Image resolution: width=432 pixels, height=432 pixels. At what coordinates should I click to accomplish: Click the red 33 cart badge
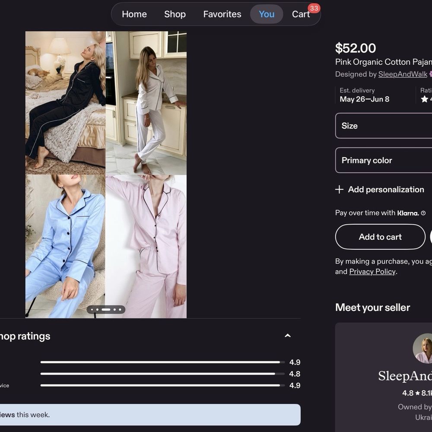click(314, 8)
